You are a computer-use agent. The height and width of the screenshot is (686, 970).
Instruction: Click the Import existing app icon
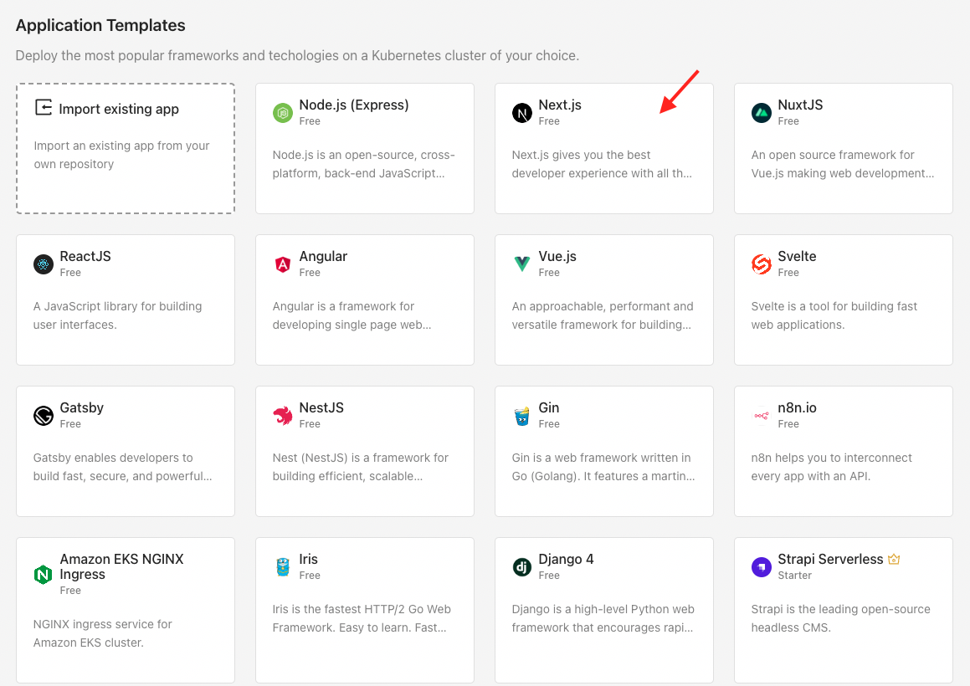(44, 107)
